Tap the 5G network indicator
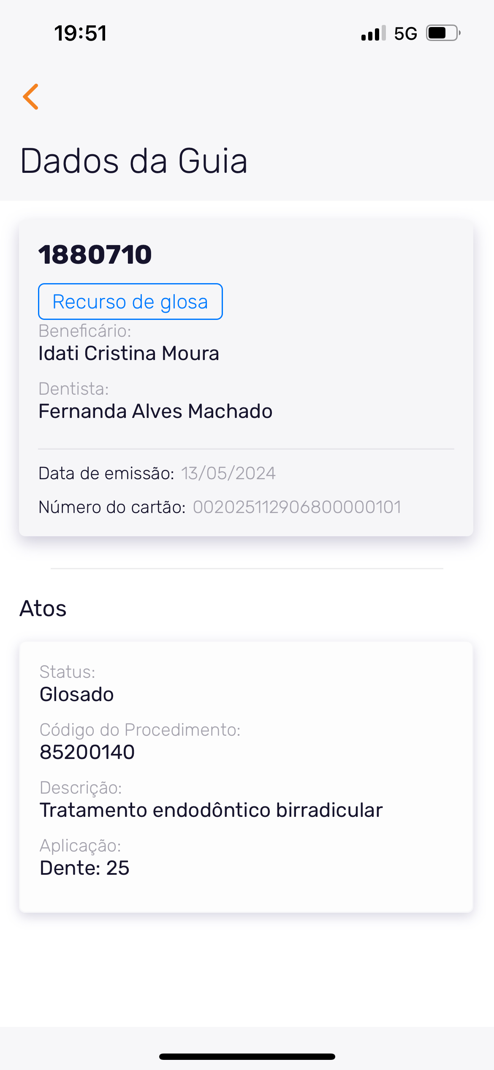Image resolution: width=494 pixels, height=1070 pixels. [x=405, y=33]
